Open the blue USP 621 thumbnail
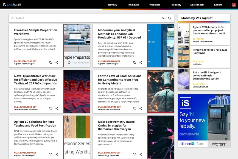Viewport: 238px width, 159px height. click(161, 45)
